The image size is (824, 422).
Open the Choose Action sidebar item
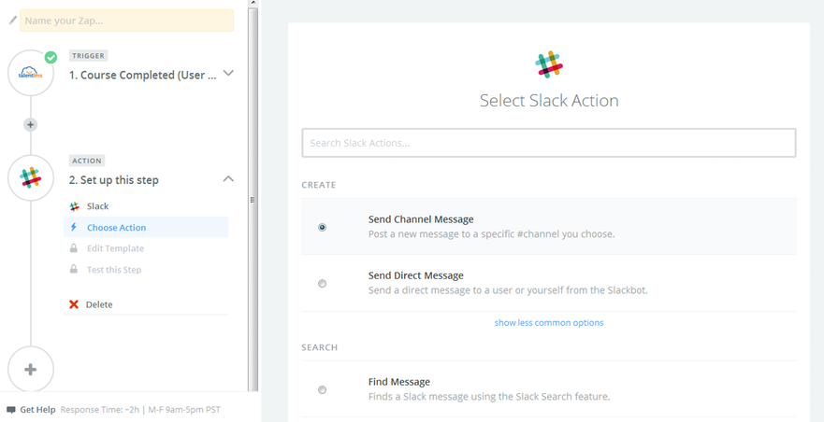146,227
